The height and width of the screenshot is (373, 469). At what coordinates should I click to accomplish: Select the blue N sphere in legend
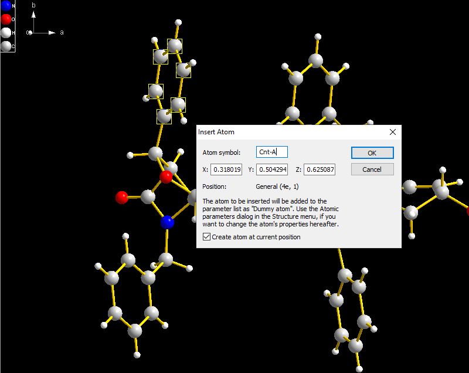(x=6, y=6)
